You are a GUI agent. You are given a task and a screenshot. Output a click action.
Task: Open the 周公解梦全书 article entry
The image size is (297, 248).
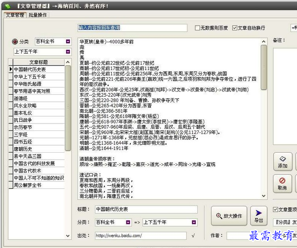click(x=28, y=185)
